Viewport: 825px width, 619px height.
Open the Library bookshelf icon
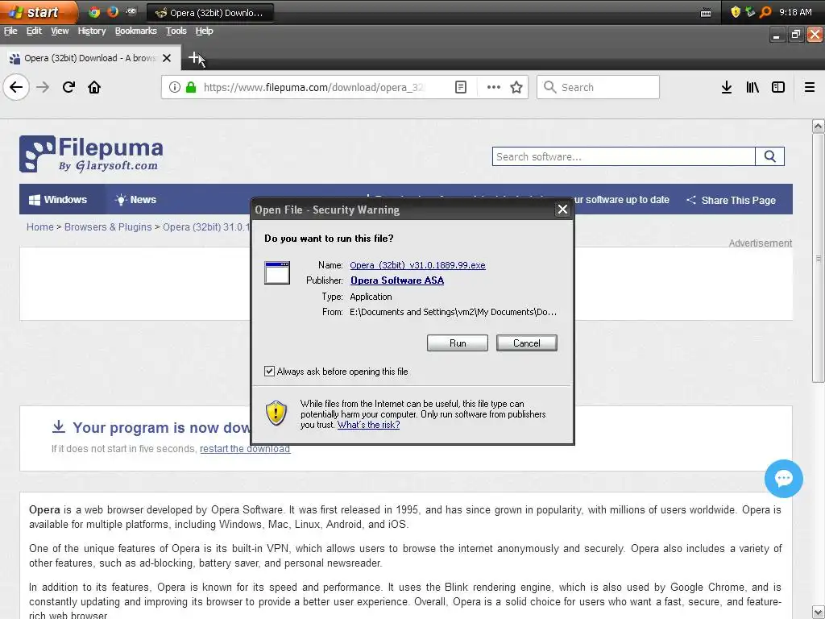[x=752, y=87]
